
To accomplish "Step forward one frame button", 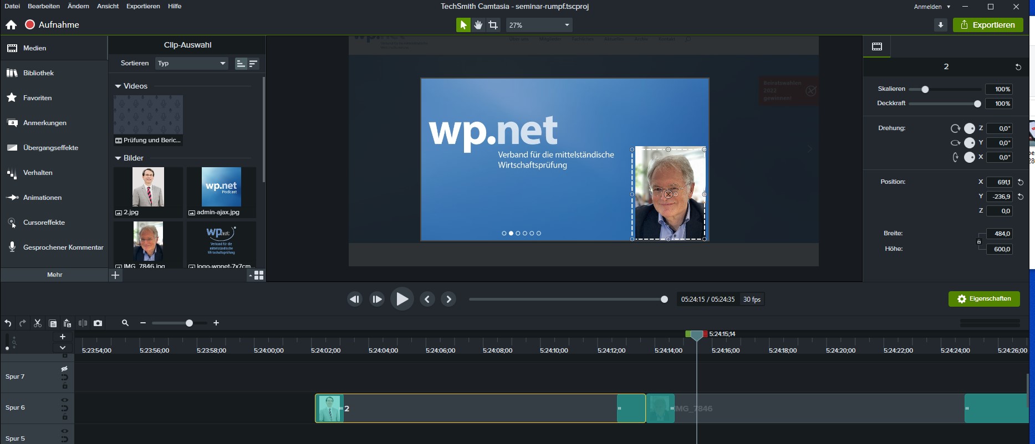I will tap(377, 300).
